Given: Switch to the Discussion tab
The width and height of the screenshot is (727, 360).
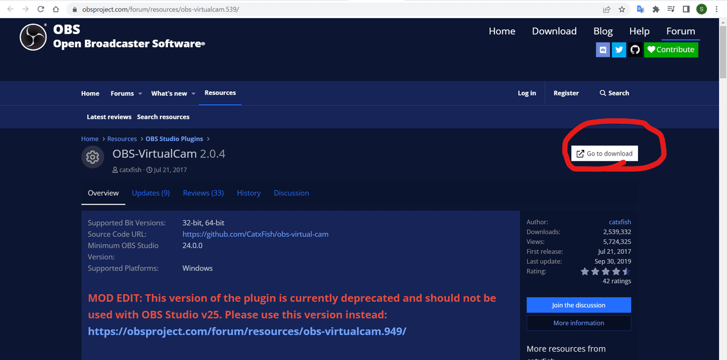Looking at the screenshot, I should tap(291, 193).
